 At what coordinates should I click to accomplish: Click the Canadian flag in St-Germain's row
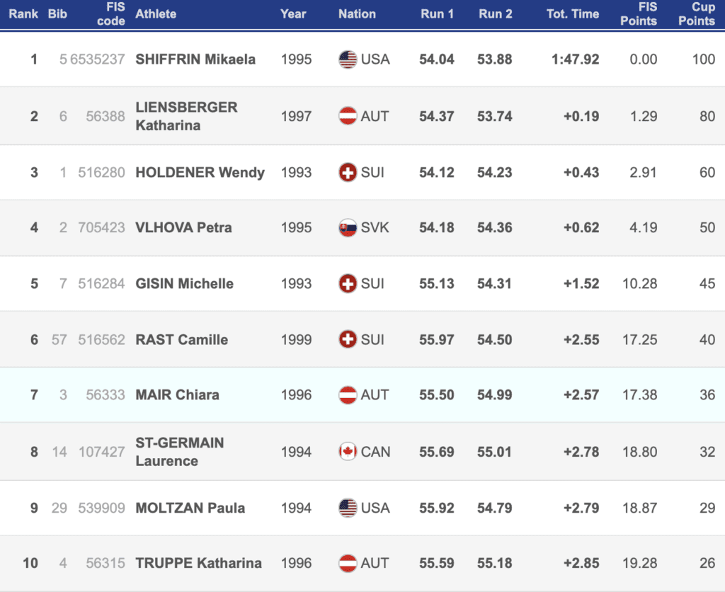point(348,452)
